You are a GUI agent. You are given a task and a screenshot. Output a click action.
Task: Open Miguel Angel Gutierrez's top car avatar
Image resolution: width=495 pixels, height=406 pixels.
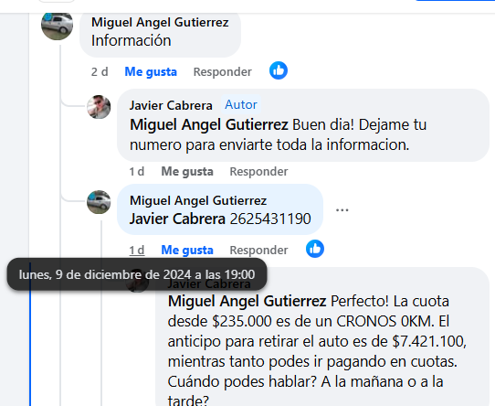(58, 26)
